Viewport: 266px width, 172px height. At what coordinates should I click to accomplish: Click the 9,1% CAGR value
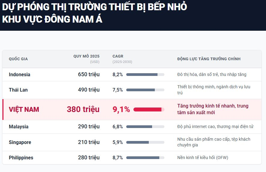[121, 109]
